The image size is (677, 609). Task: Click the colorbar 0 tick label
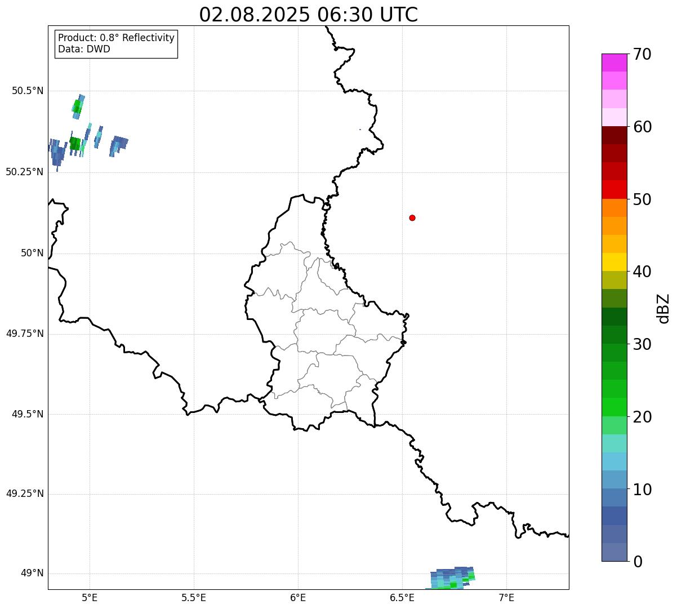click(638, 562)
